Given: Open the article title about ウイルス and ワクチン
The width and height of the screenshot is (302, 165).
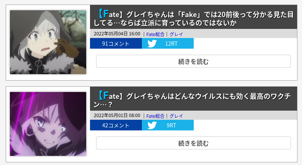Looking at the screenshot, I should pyautogui.click(x=194, y=100).
